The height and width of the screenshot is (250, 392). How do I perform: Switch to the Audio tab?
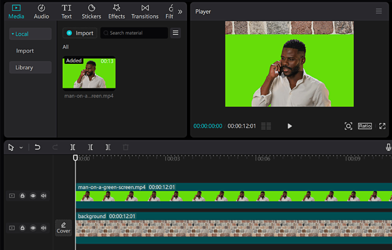pos(41,11)
